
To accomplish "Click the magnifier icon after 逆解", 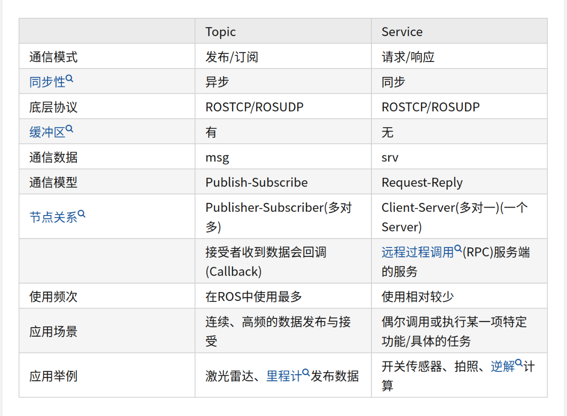I will pyautogui.click(x=519, y=363).
